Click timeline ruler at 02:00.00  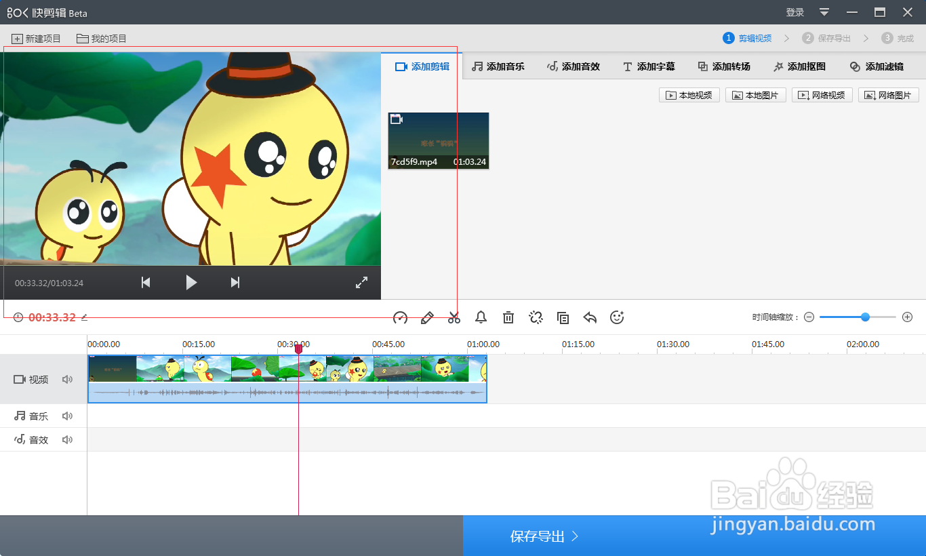[x=863, y=344]
